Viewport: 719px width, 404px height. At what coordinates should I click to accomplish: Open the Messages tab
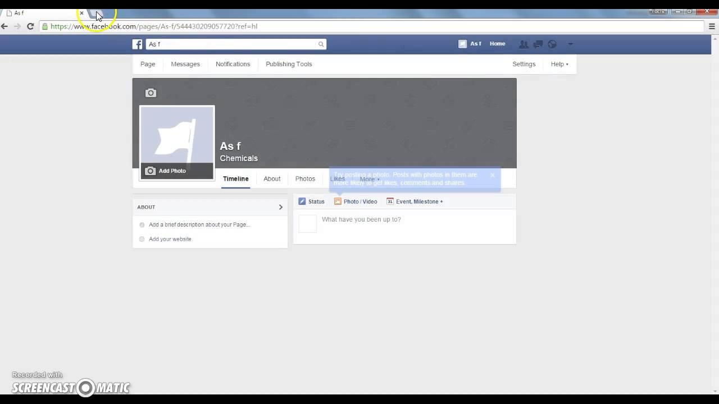click(185, 64)
